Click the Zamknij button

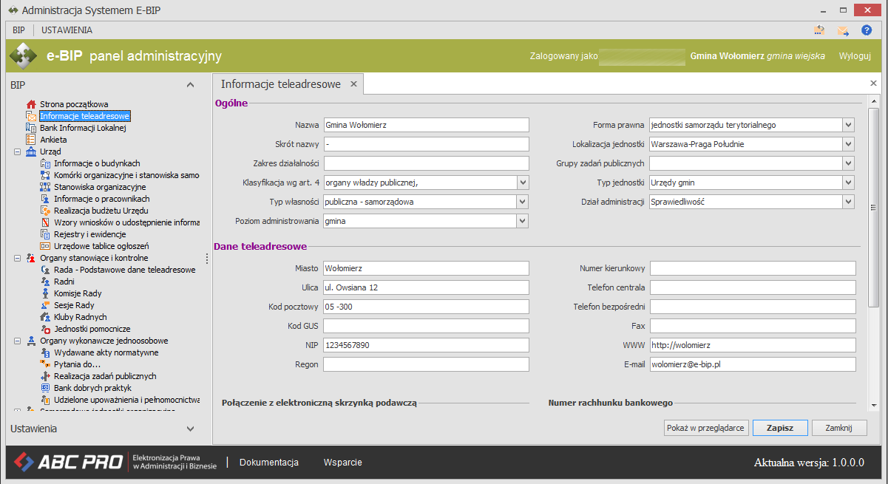tap(839, 428)
